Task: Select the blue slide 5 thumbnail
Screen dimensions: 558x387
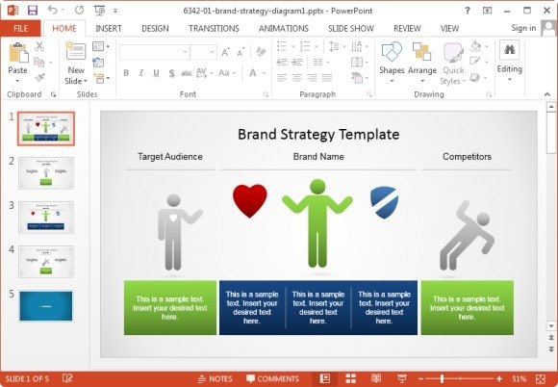Action: 46,306
